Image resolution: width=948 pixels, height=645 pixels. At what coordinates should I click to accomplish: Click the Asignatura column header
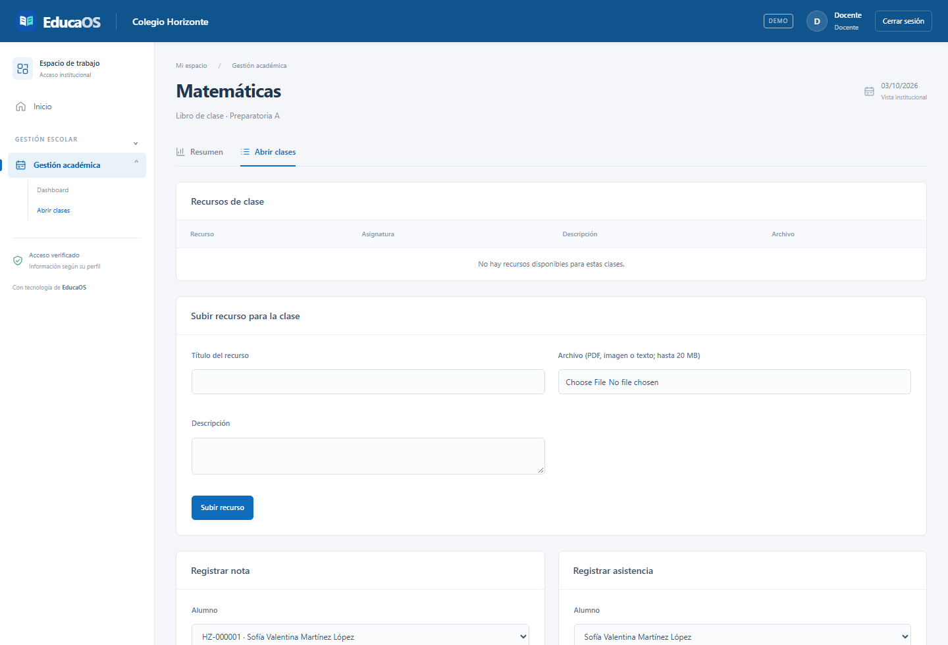378,234
